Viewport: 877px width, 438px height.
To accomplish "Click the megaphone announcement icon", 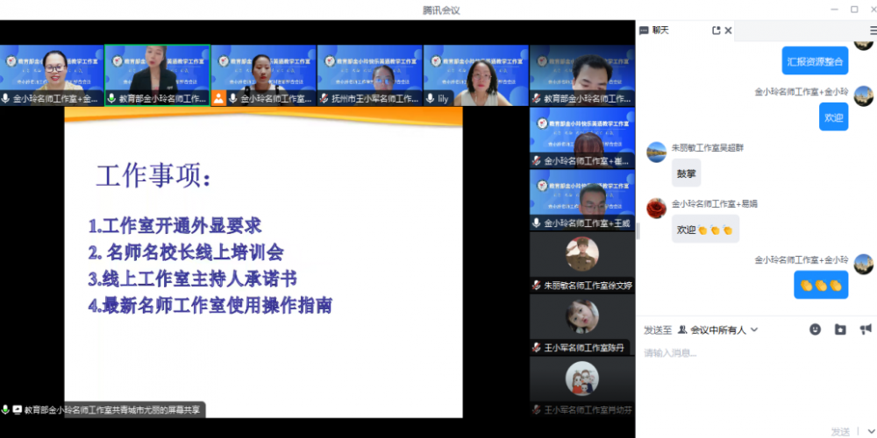I will pos(866,329).
